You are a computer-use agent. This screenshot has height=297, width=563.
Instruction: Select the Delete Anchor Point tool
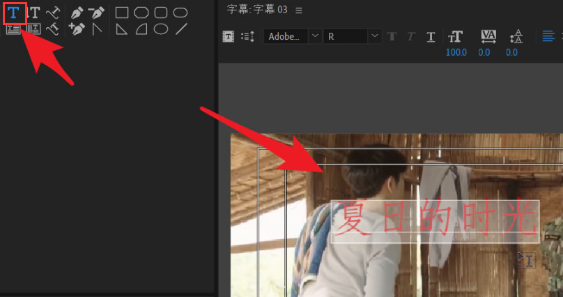(x=97, y=13)
